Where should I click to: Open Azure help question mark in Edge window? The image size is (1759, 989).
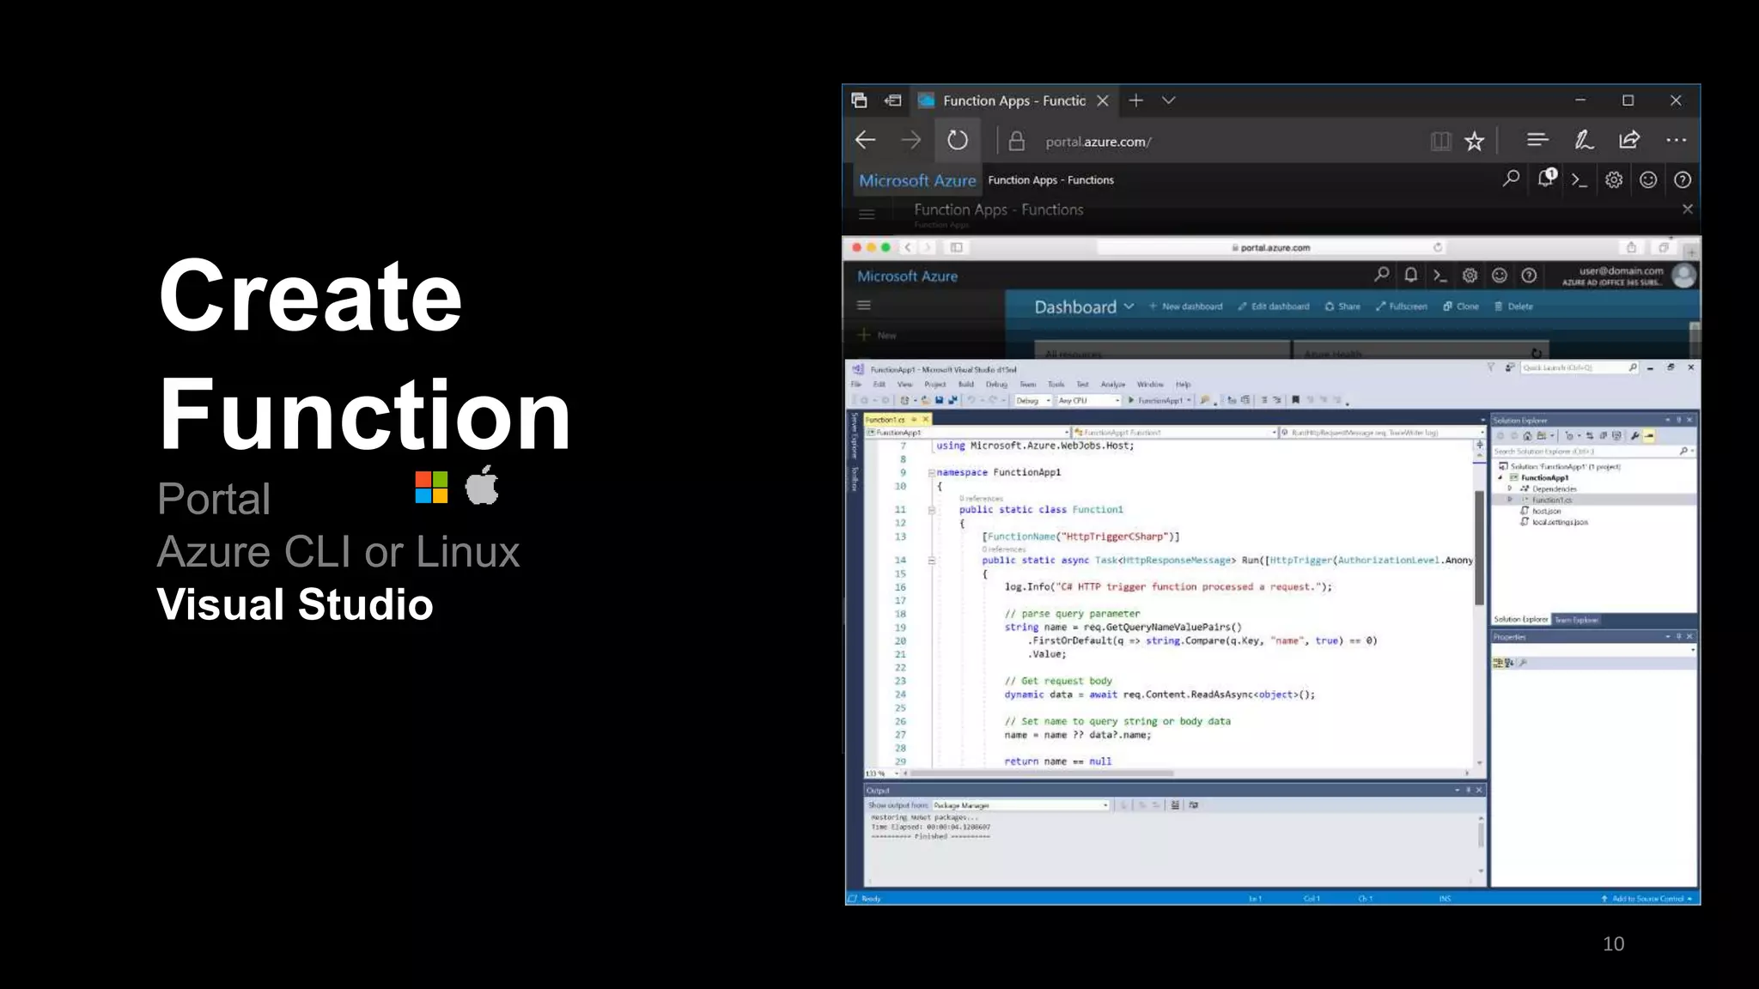(1683, 179)
